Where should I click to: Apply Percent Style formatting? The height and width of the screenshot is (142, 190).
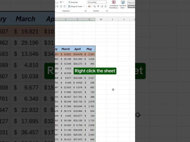pos(94,7)
